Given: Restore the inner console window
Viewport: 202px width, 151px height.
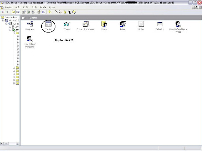Looking at the screenshot, I should pyautogui.click(x=196, y=7).
